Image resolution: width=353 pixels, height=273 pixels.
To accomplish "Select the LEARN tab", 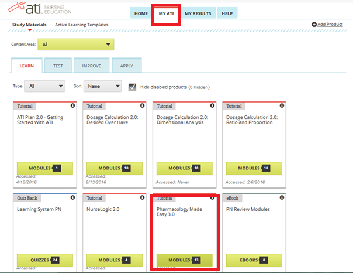I will click(26, 66).
